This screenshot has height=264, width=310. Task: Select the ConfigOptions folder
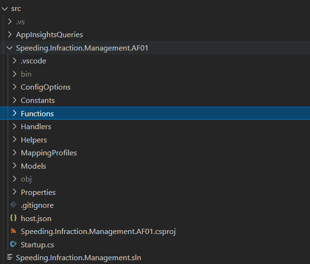point(45,87)
